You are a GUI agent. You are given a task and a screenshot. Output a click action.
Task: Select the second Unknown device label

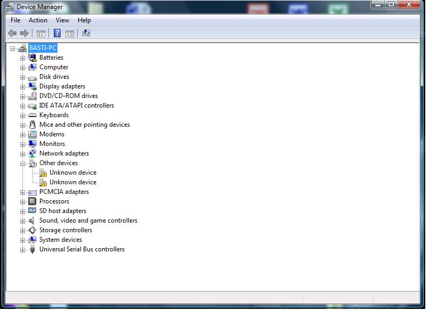tap(73, 182)
